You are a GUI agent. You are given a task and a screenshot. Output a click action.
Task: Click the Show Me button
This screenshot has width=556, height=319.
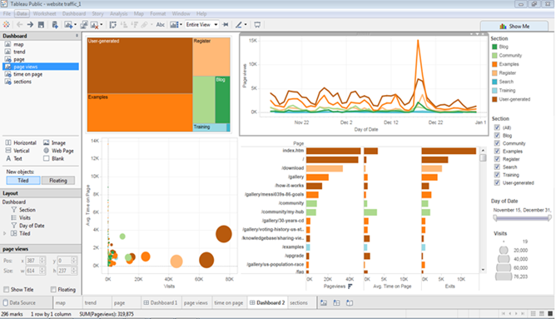click(x=514, y=27)
